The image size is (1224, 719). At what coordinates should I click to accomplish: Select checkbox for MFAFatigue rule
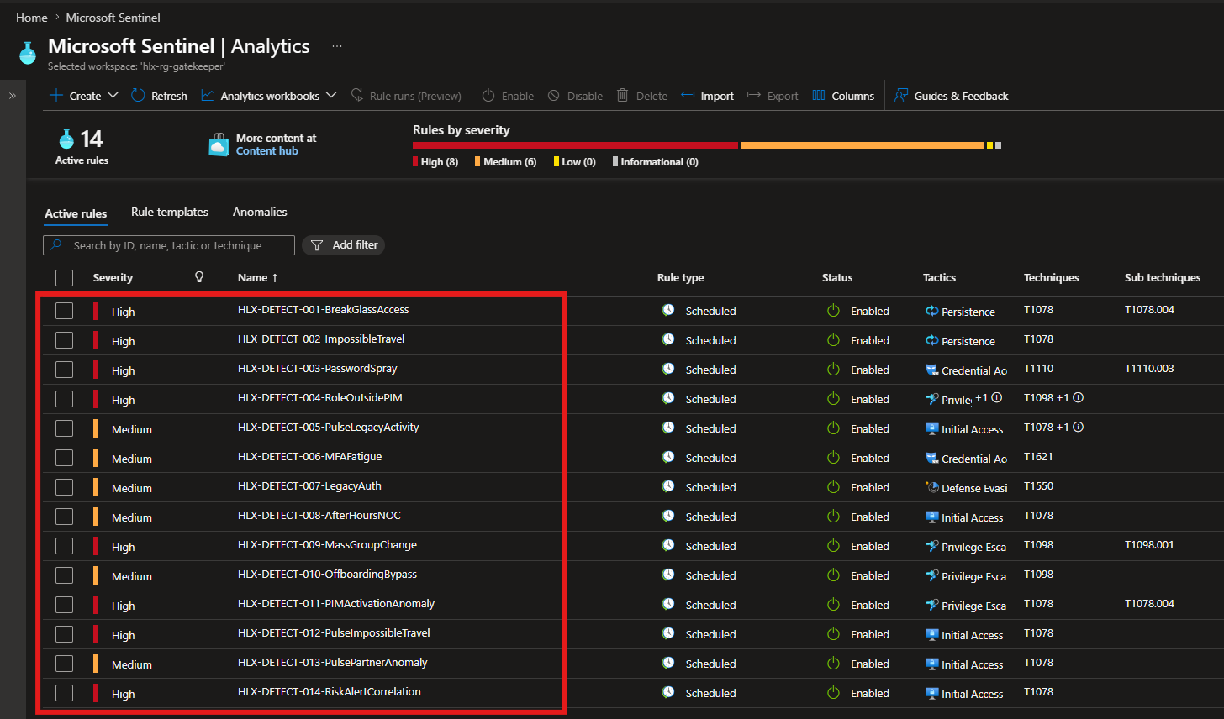coord(64,458)
